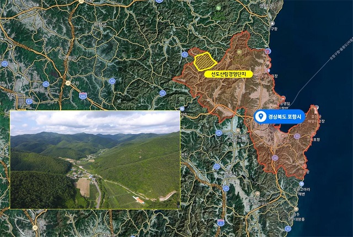Image resolution: width=353 pixels, height=237 pixels.
Task: Click the location pin icon beside 경상북도 포항시
Action: tap(261, 116)
